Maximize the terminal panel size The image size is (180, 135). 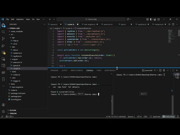click(173, 70)
